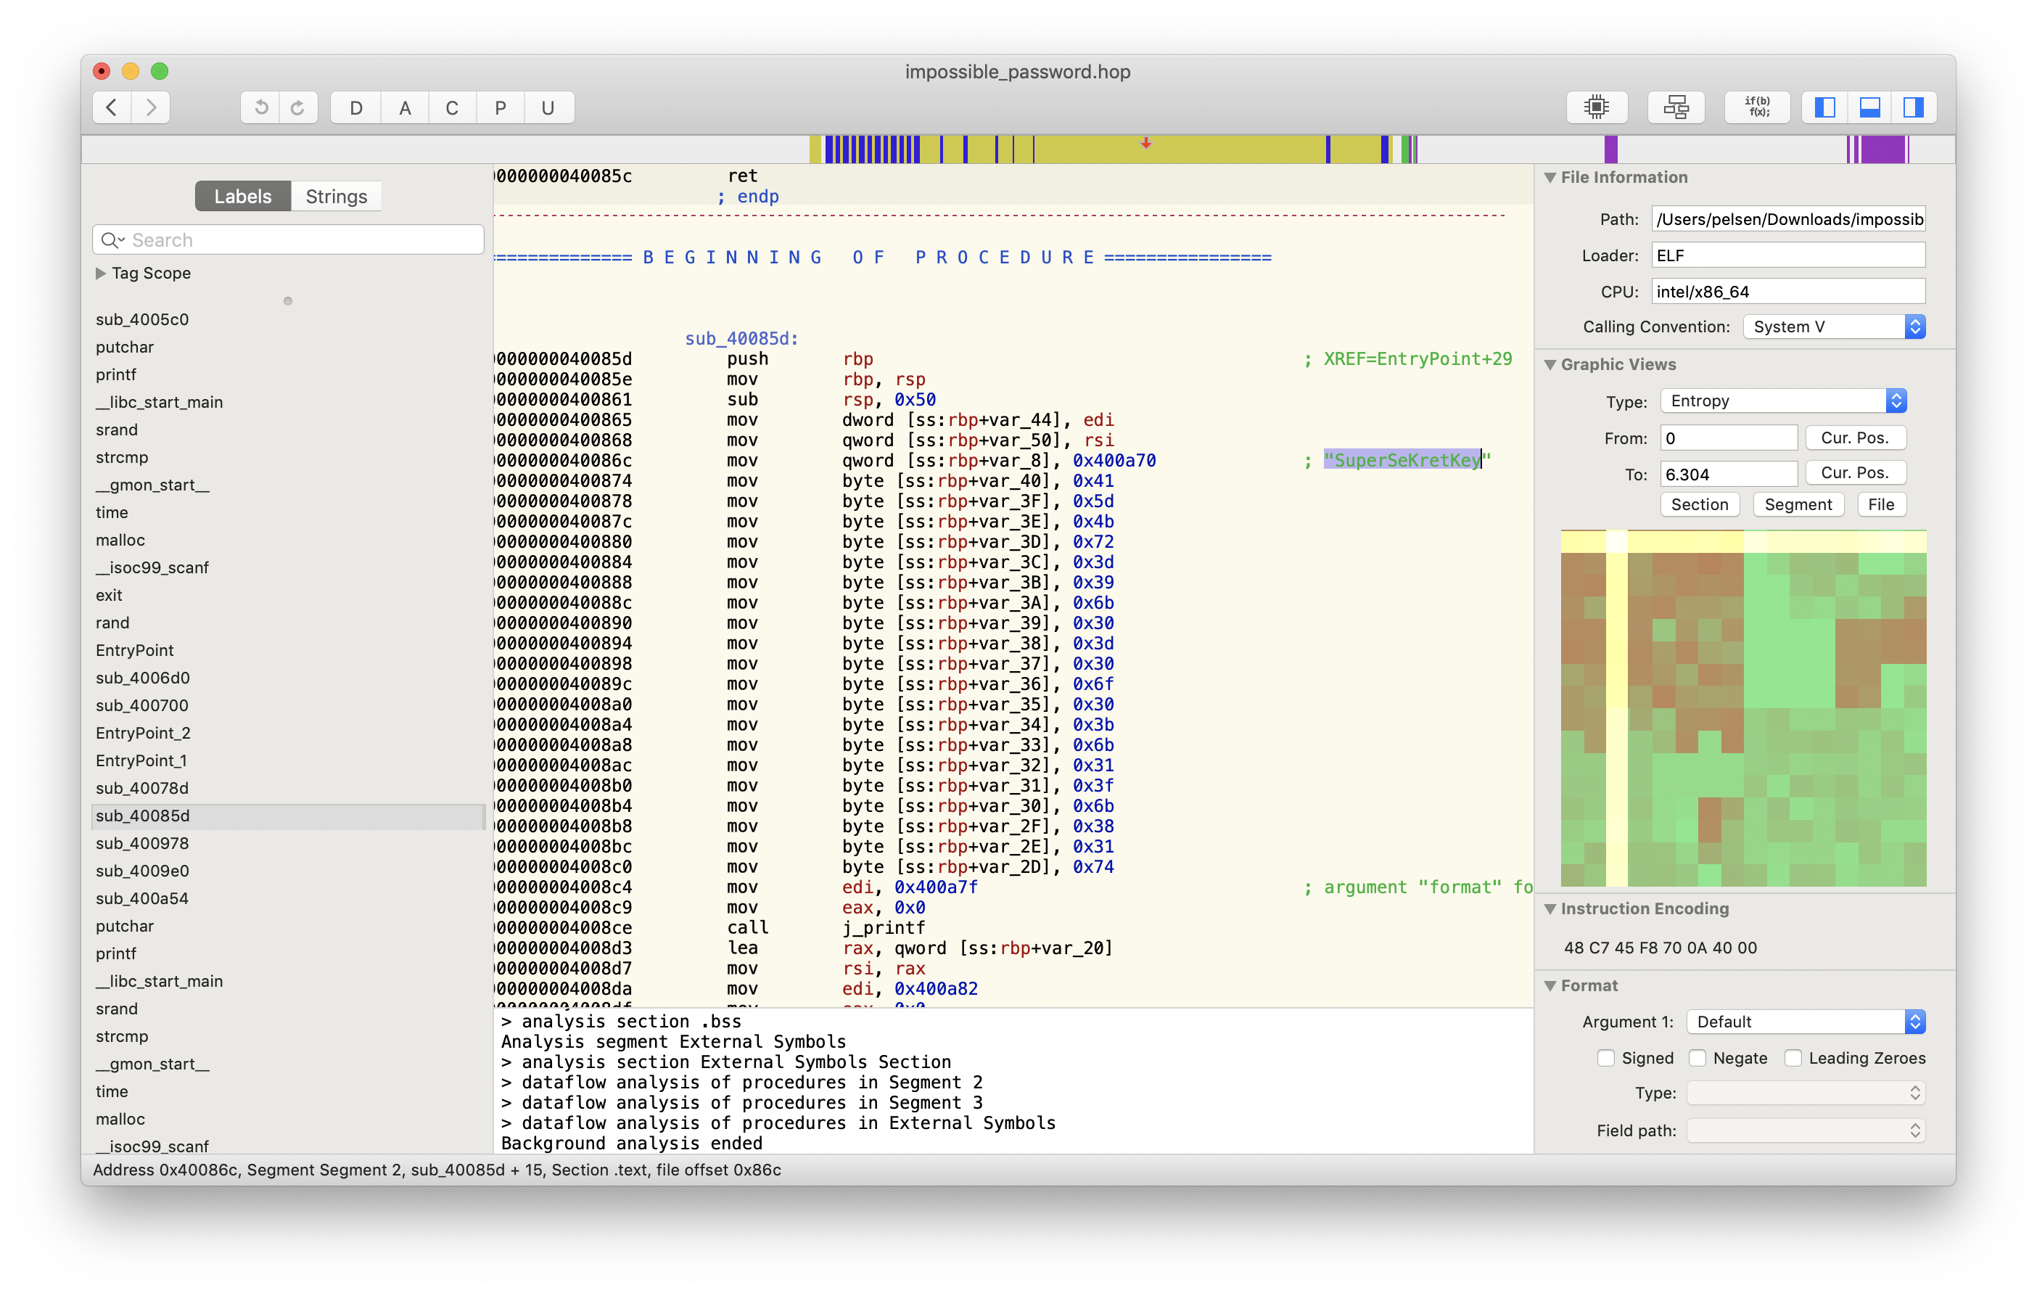2037x1293 pixels.
Task: Check the Negate option
Action: [x=1696, y=1058]
